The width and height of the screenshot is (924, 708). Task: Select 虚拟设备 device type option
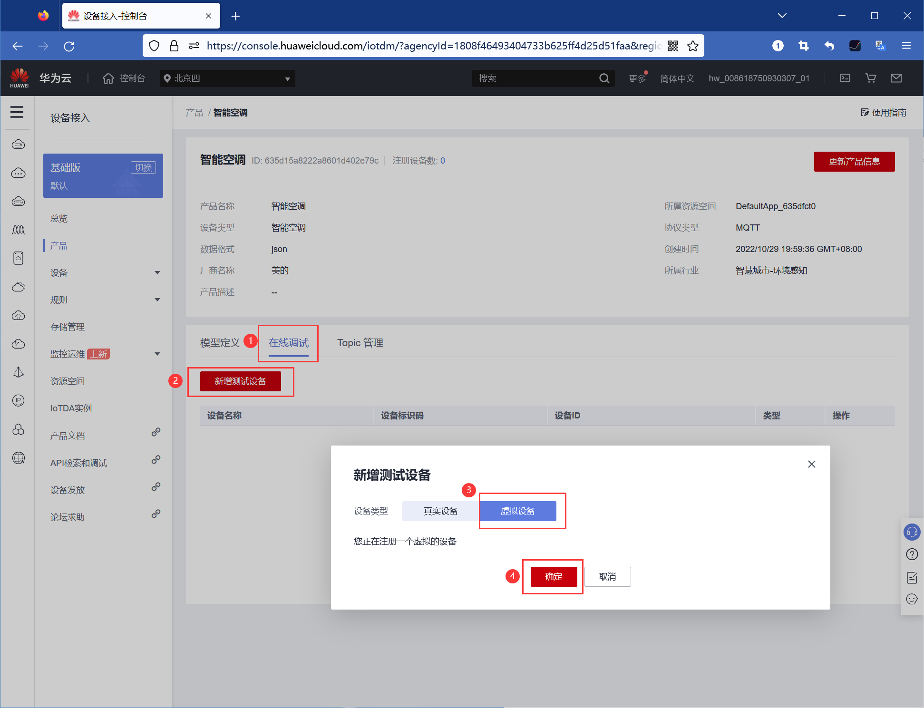click(x=517, y=511)
